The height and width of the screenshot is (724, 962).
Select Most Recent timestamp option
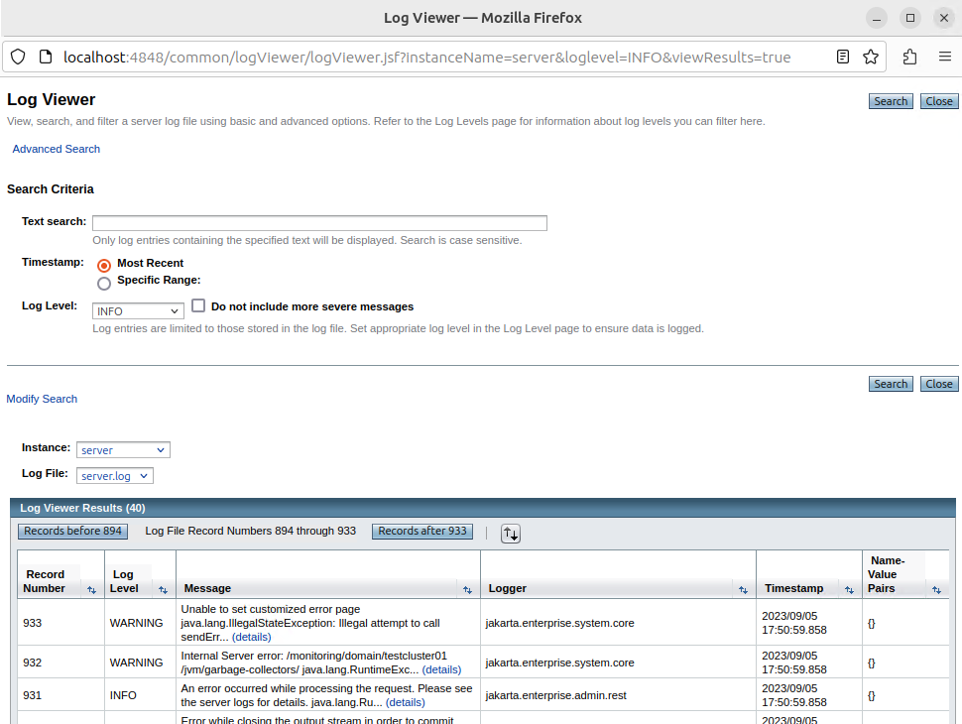tap(104, 265)
